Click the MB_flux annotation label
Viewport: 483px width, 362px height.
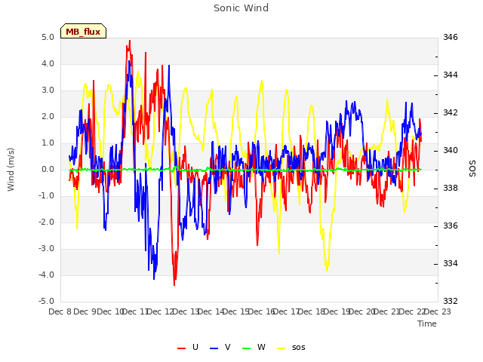coord(83,32)
